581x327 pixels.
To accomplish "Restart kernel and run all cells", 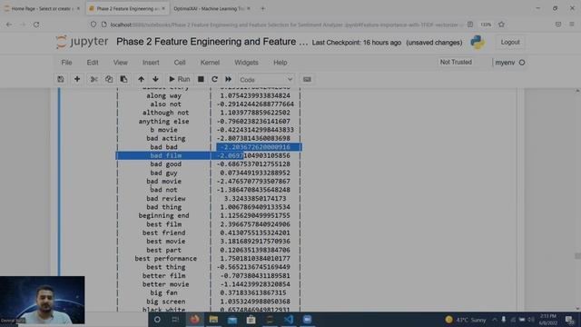I will pos(228,79).
